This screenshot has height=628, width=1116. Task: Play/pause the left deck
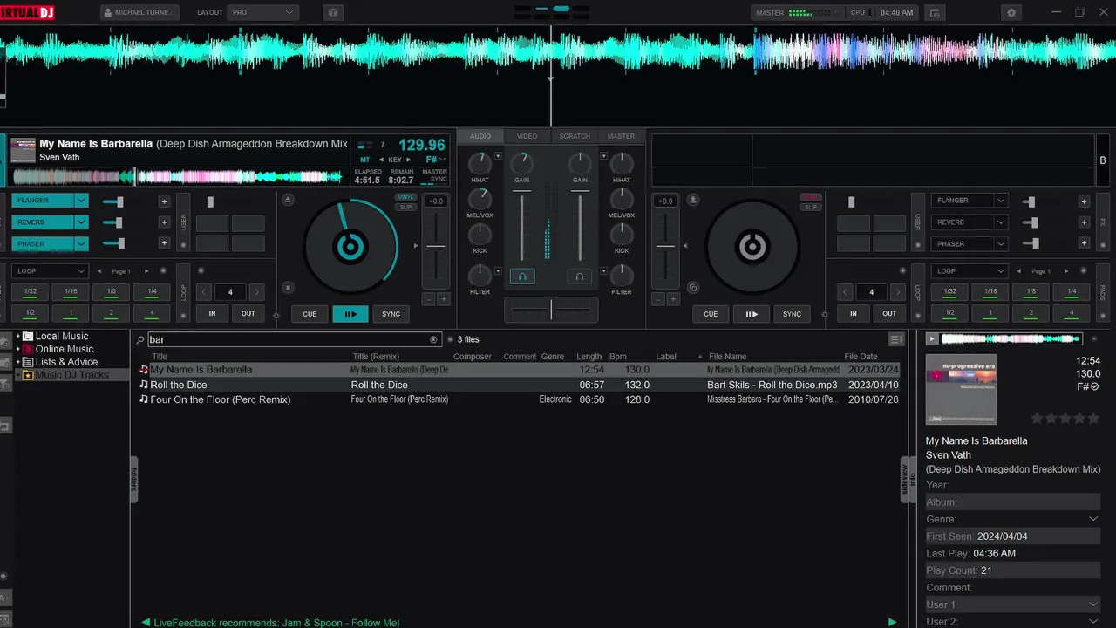point(350,314)
